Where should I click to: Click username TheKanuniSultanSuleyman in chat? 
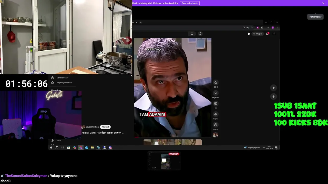point(26,176)
